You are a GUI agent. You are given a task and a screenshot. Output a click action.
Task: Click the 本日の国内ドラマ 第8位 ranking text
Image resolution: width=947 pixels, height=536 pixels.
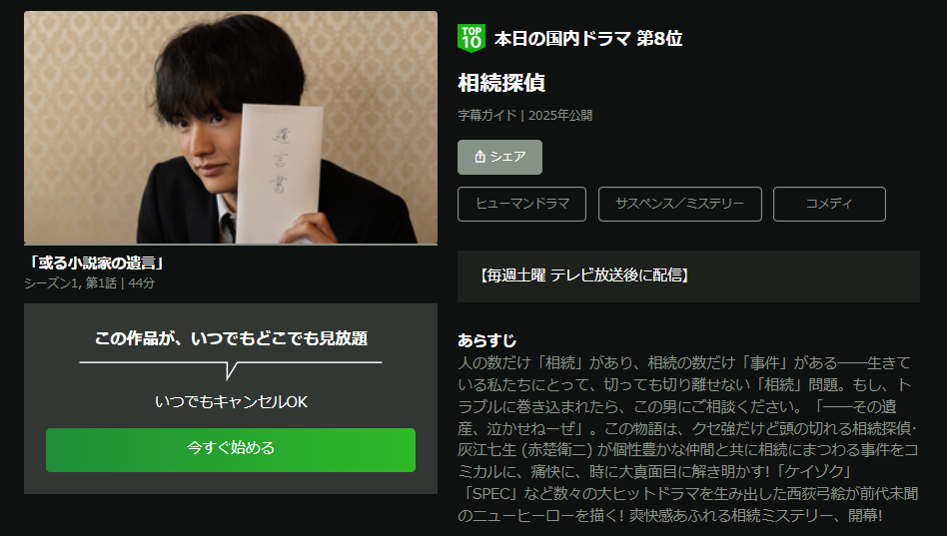point(588,39)
